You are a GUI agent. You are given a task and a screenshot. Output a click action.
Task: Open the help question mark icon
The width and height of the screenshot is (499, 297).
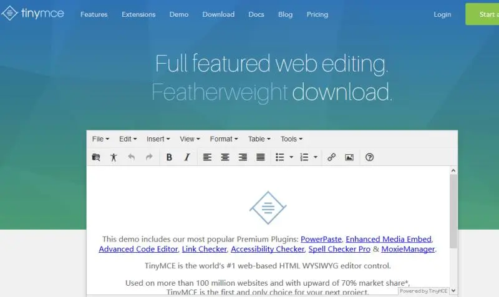369,157
